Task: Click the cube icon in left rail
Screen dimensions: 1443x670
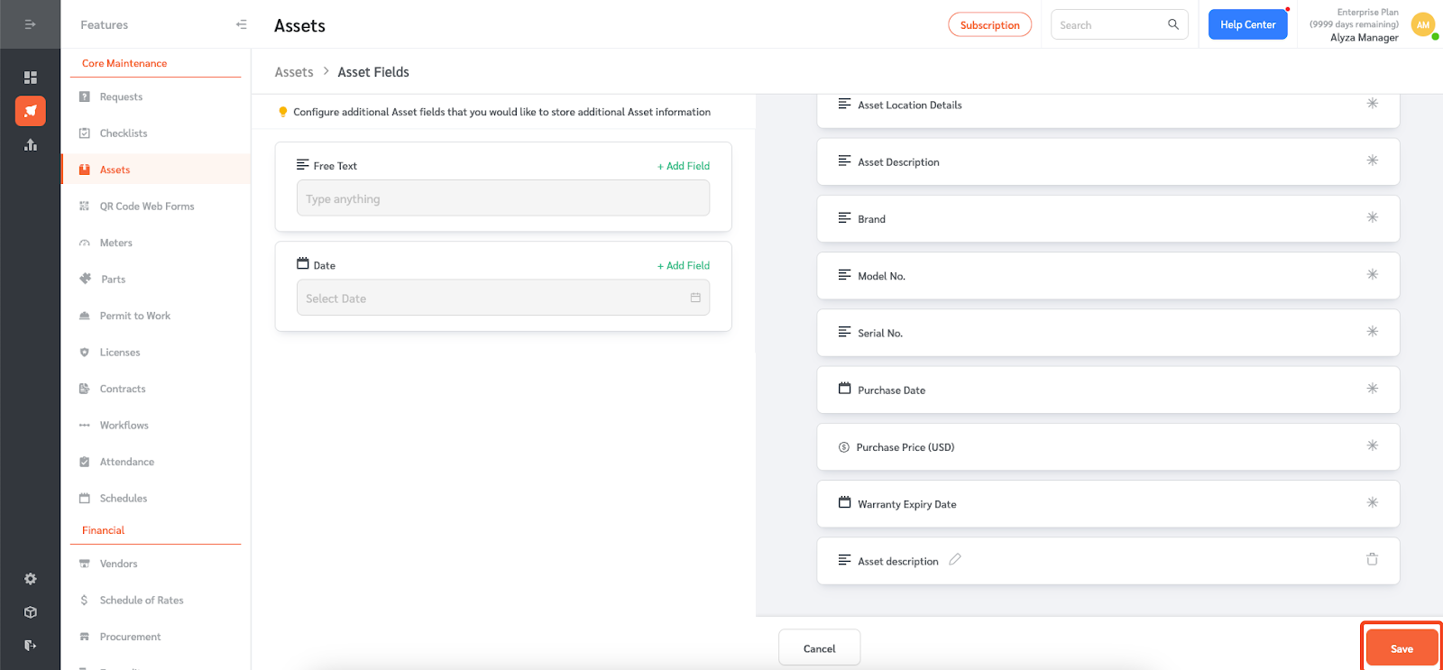Action: pos(31,612)
